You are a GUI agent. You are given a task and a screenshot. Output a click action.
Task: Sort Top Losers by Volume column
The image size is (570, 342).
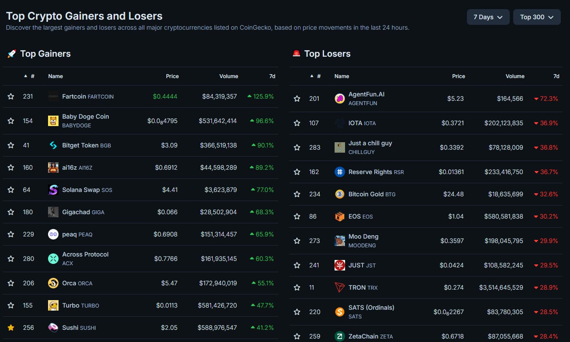coord(515,76)
